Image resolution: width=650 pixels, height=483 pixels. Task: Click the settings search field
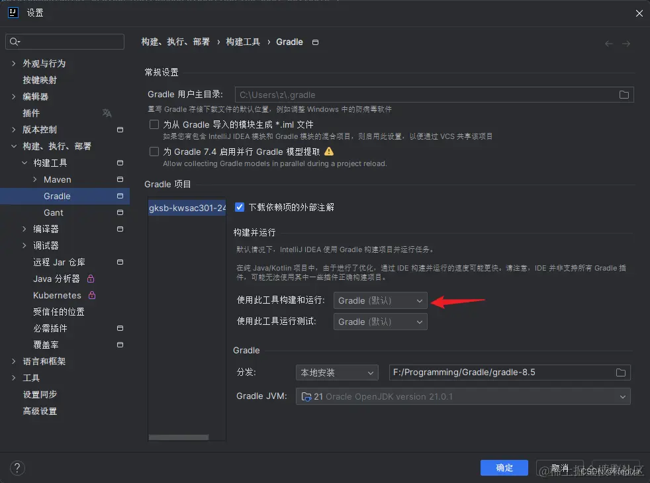[x=64, y=41]
